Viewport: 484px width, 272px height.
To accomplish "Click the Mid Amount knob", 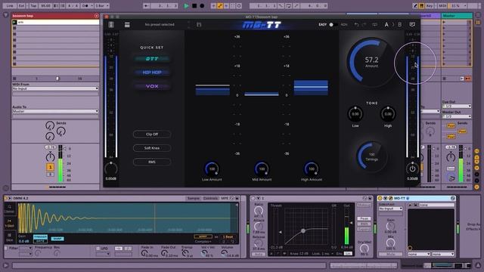I will point(262,168).
